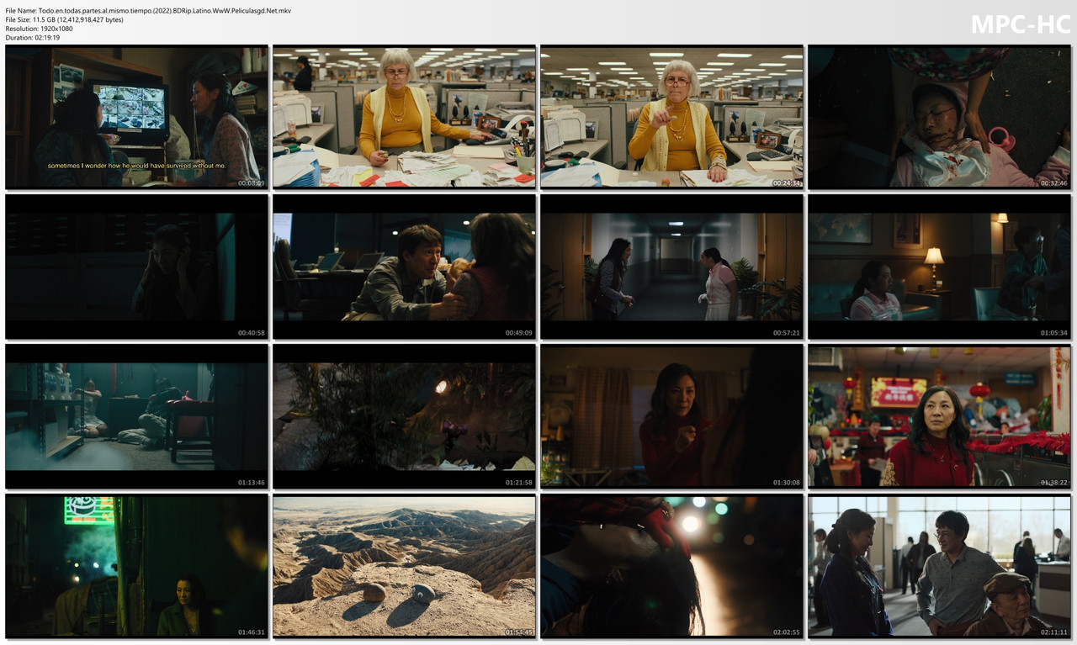Open the thumbnail timestamped 00:32:46

(939, 117)
